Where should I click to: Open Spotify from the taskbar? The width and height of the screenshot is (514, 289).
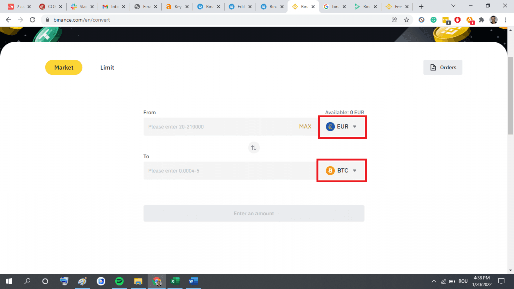pos(119,281)
